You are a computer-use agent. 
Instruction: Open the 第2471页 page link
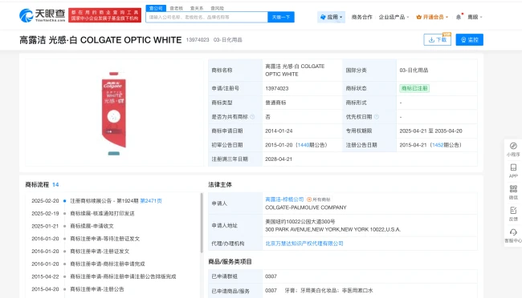(151, 200)
